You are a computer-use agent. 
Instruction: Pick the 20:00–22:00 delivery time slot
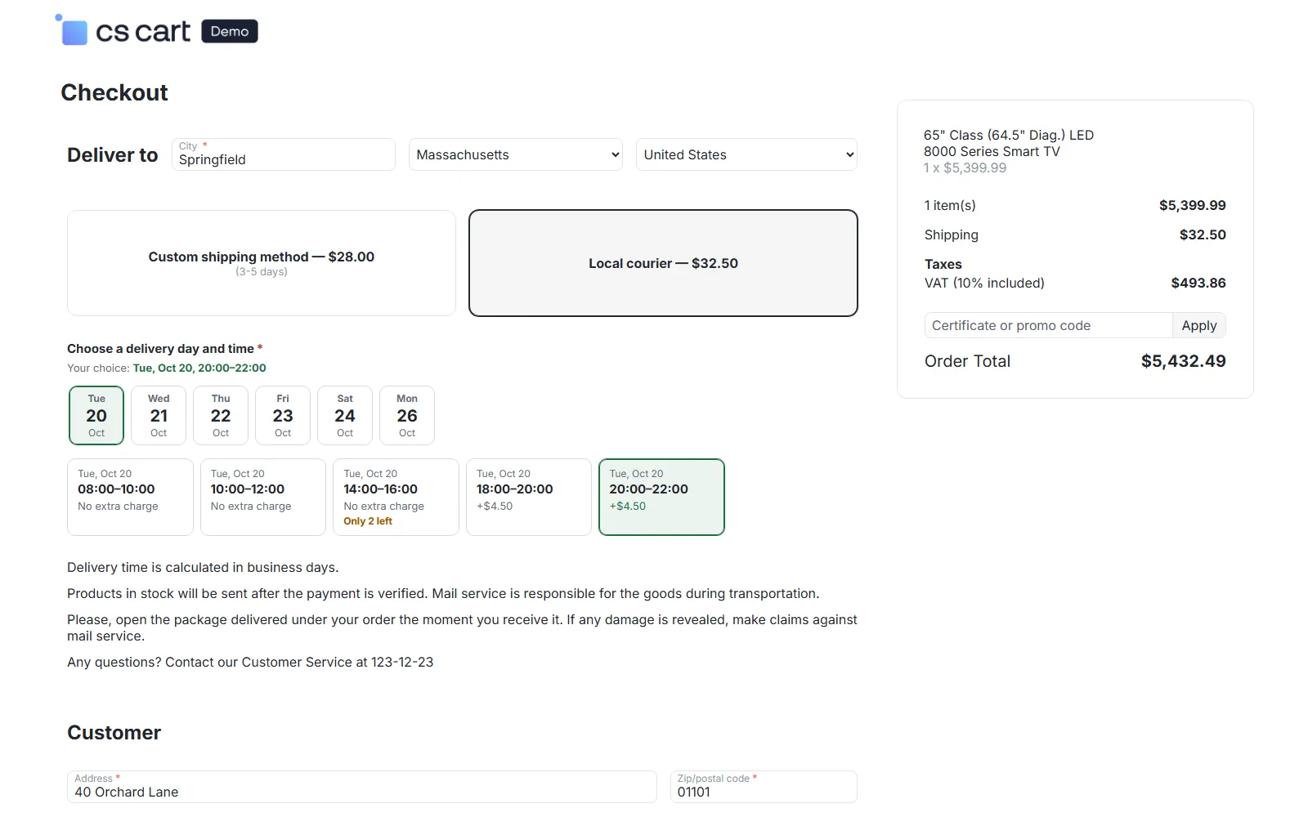click(x=661, y=497)
